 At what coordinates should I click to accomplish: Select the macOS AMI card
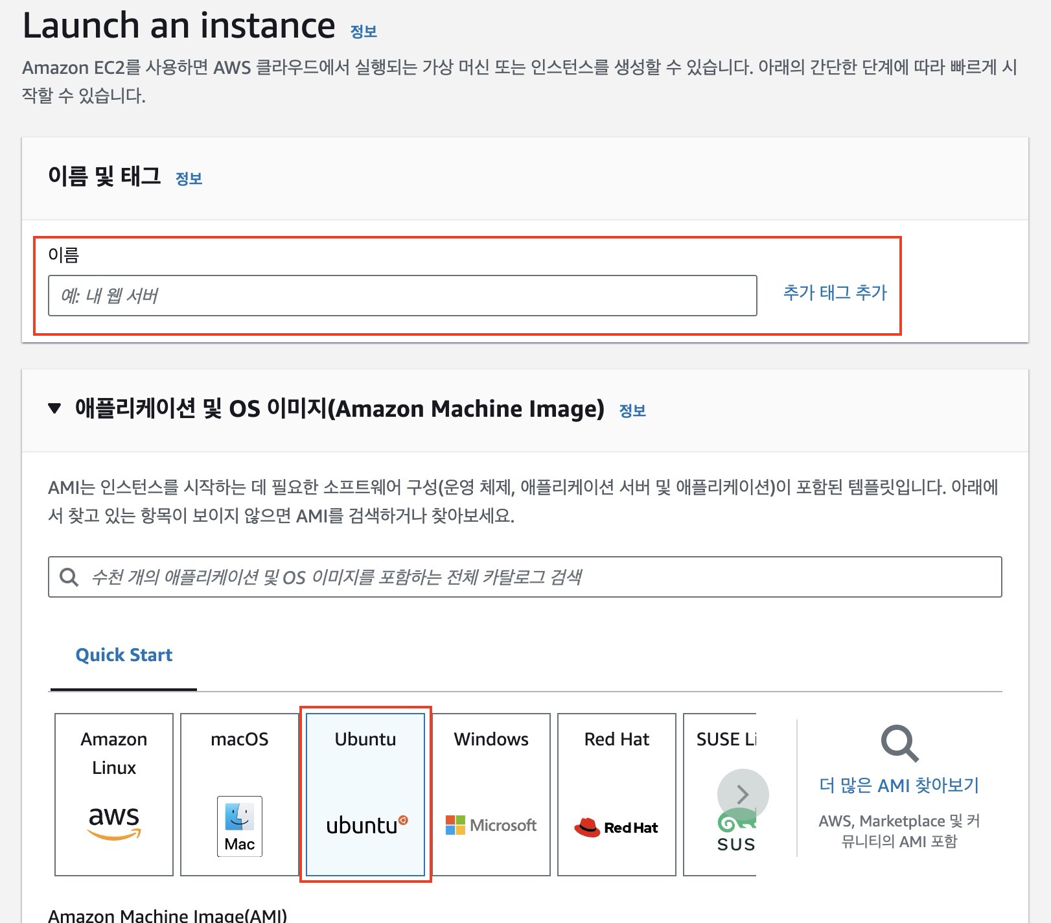coord(239,794)
